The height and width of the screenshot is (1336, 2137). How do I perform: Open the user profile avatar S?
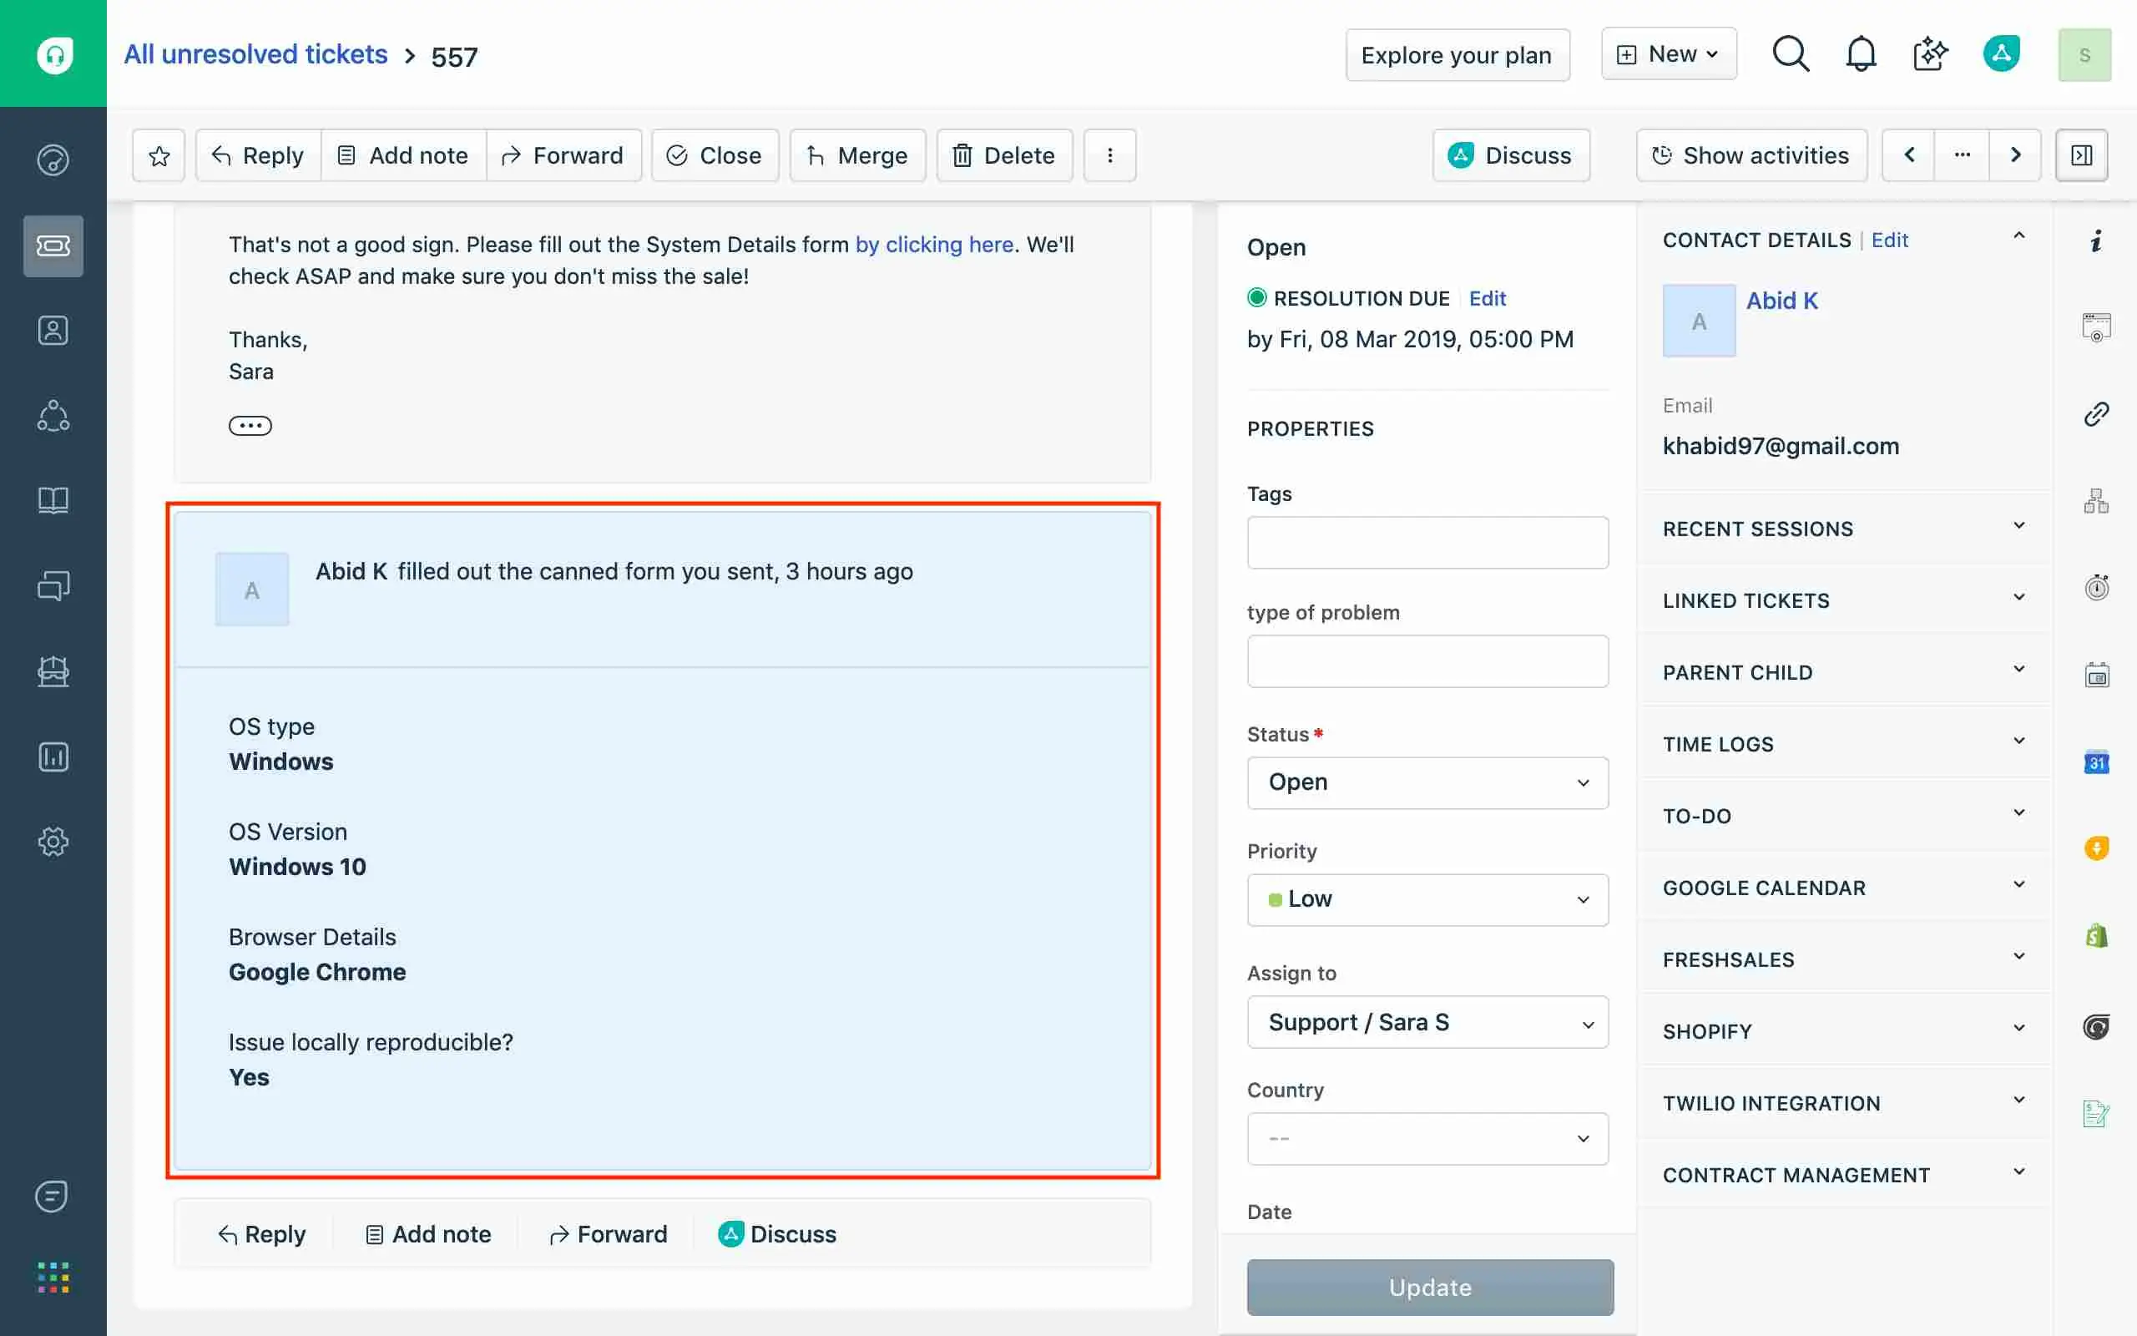click(2084, 55)
